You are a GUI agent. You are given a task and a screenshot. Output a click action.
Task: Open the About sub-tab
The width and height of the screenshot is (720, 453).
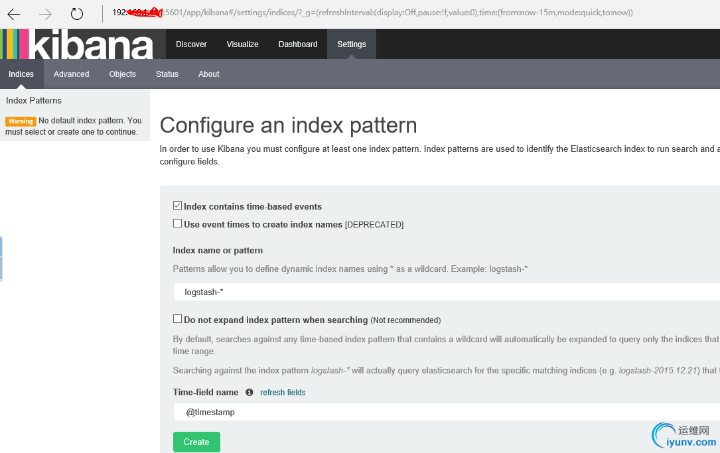[x=209, y=74]
